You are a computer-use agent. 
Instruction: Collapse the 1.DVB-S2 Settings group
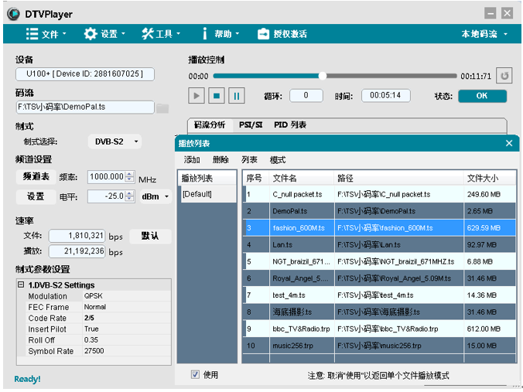[21, 285]
